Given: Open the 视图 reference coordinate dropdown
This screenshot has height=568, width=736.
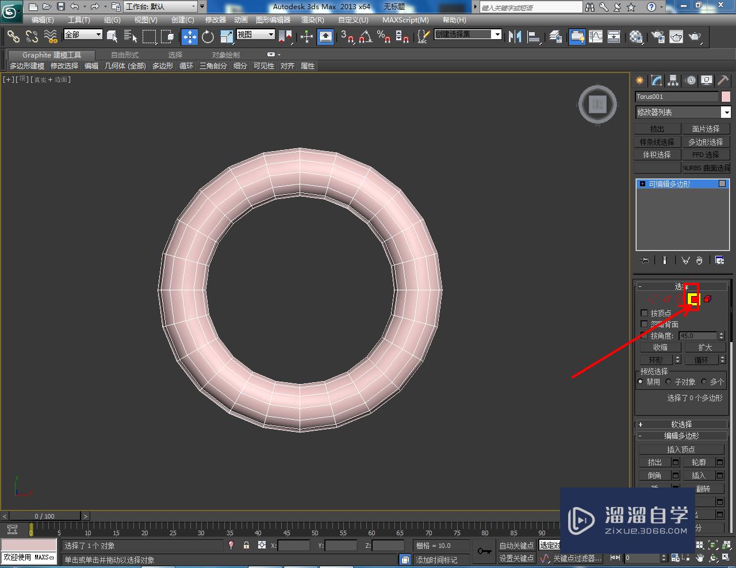Looking at the screenshot, I should [x=255, y=34].
